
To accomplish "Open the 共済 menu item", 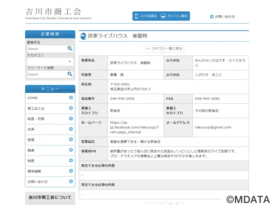I will 48,129.
